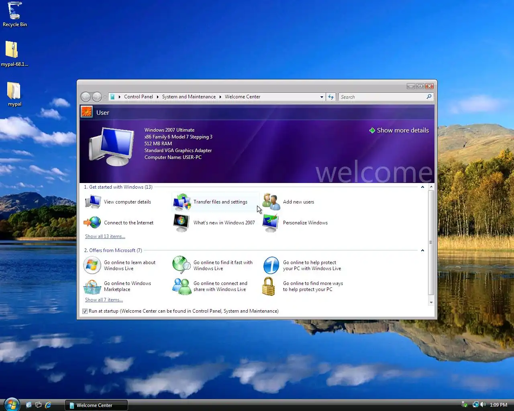Launch Internet Explorer from Quick Launch
514x411 pixels.
coord(48,405)
